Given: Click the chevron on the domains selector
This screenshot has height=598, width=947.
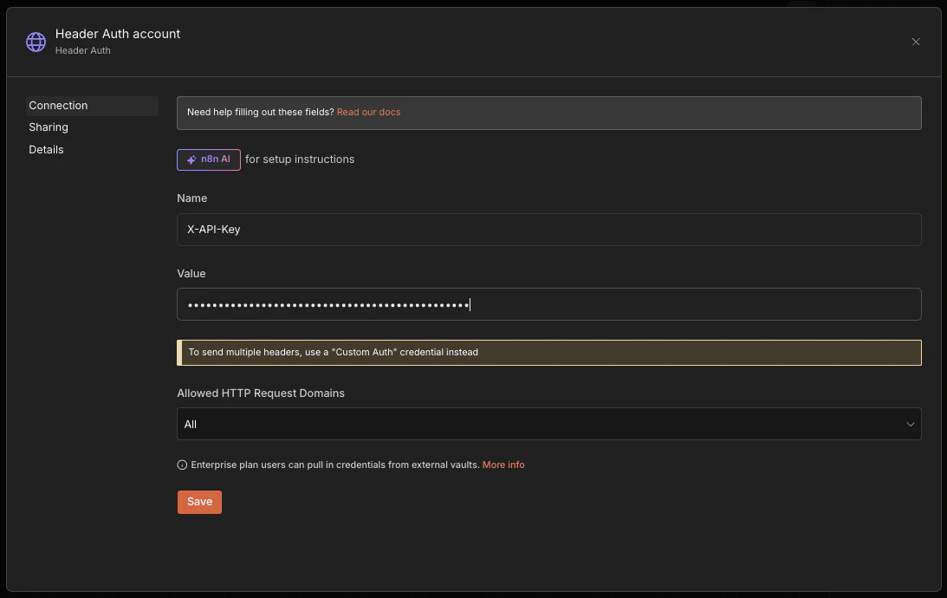Looking at the screenshot, I should coord(911,424).
